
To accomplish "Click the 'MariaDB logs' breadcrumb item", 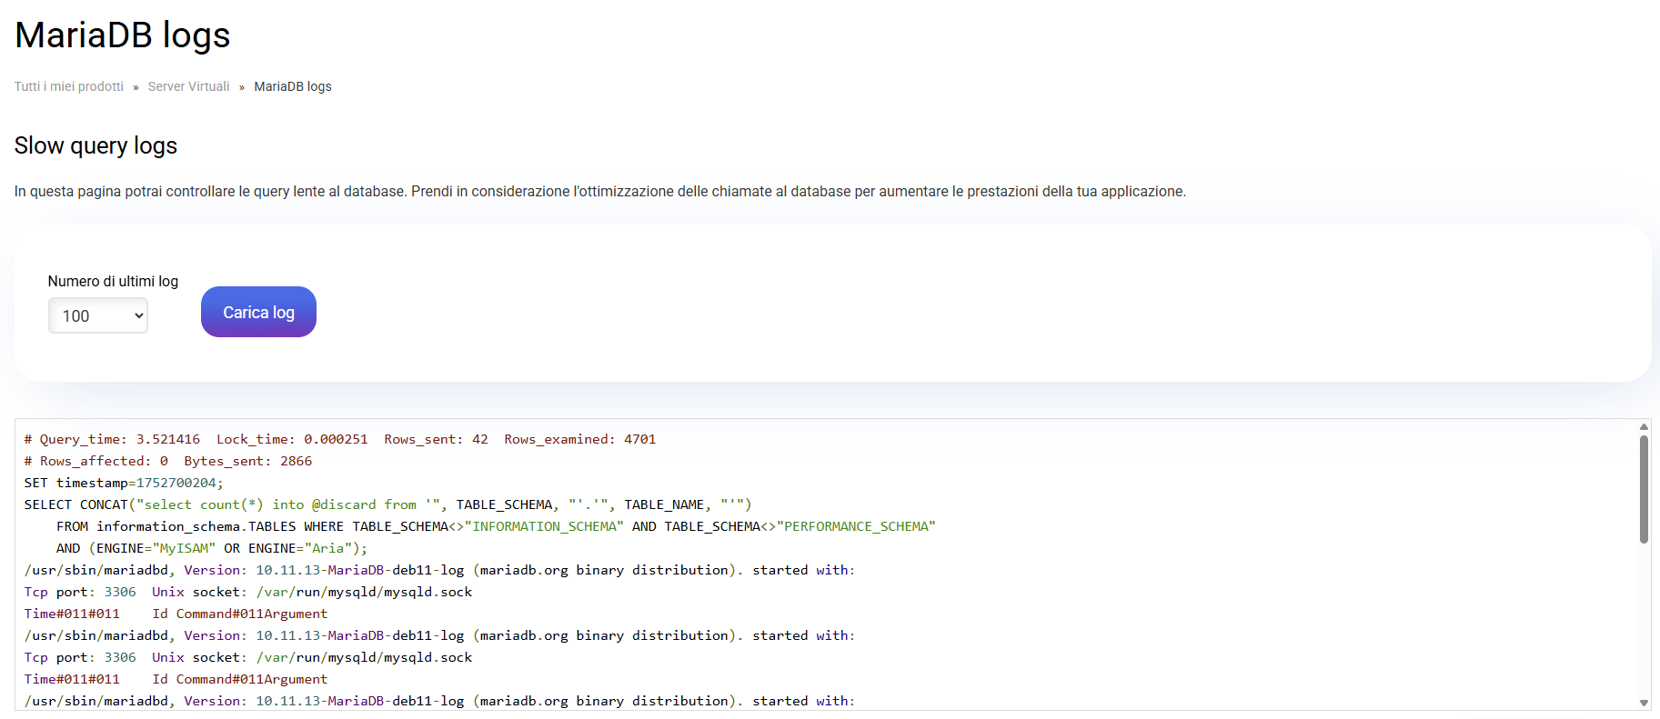I will pyautogui.click(x=292, y=86).
